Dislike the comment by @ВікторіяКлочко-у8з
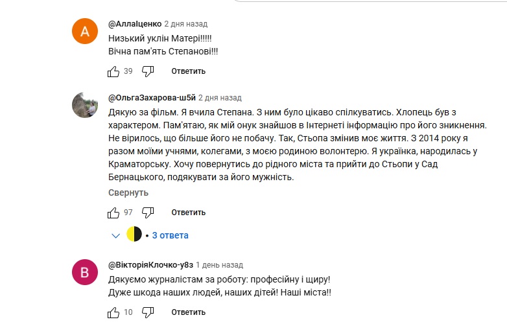 tap(148, 312)
